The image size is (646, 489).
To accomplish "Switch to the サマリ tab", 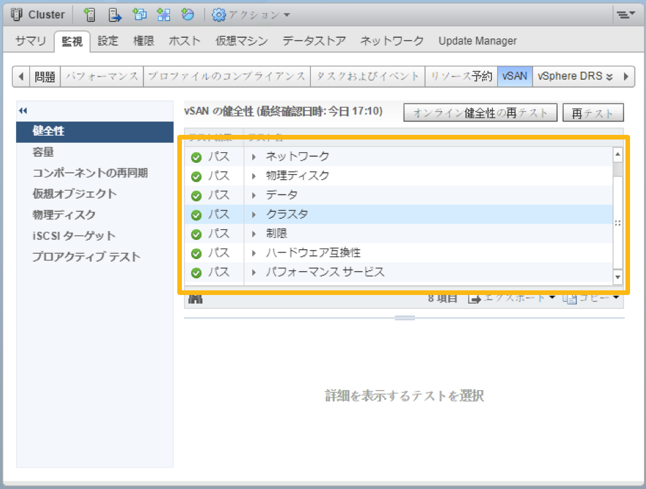I will (31, 41).
